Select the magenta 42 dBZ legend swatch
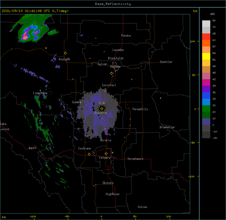This screenshot has height=220, width=226. coord(206,82)
